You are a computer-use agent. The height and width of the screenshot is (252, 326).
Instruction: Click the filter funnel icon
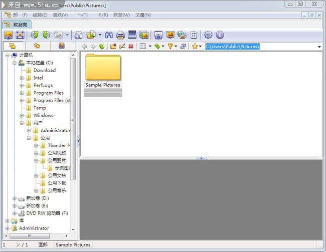point(171,46)
